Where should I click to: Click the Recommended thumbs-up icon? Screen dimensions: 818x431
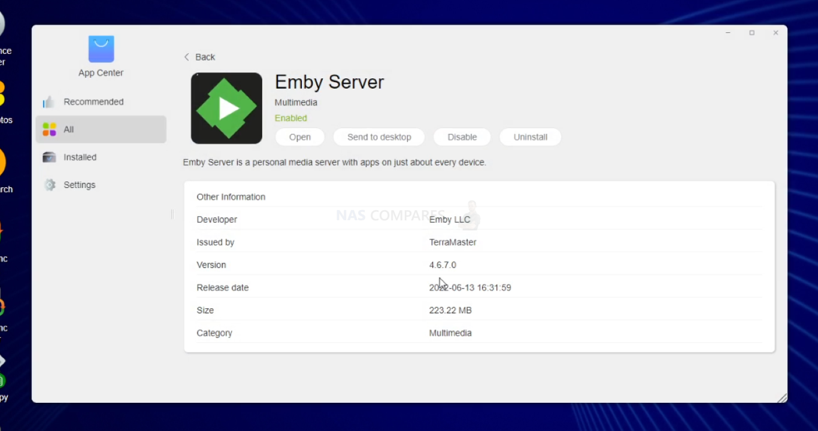tap(49, 102)
